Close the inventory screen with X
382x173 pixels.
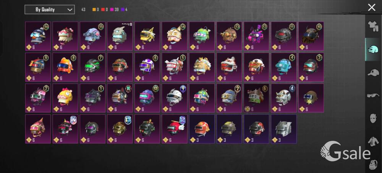372,8
